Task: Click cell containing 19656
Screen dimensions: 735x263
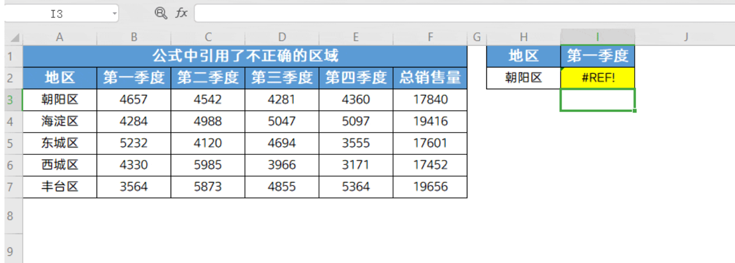Action: [x=430, y=187]
